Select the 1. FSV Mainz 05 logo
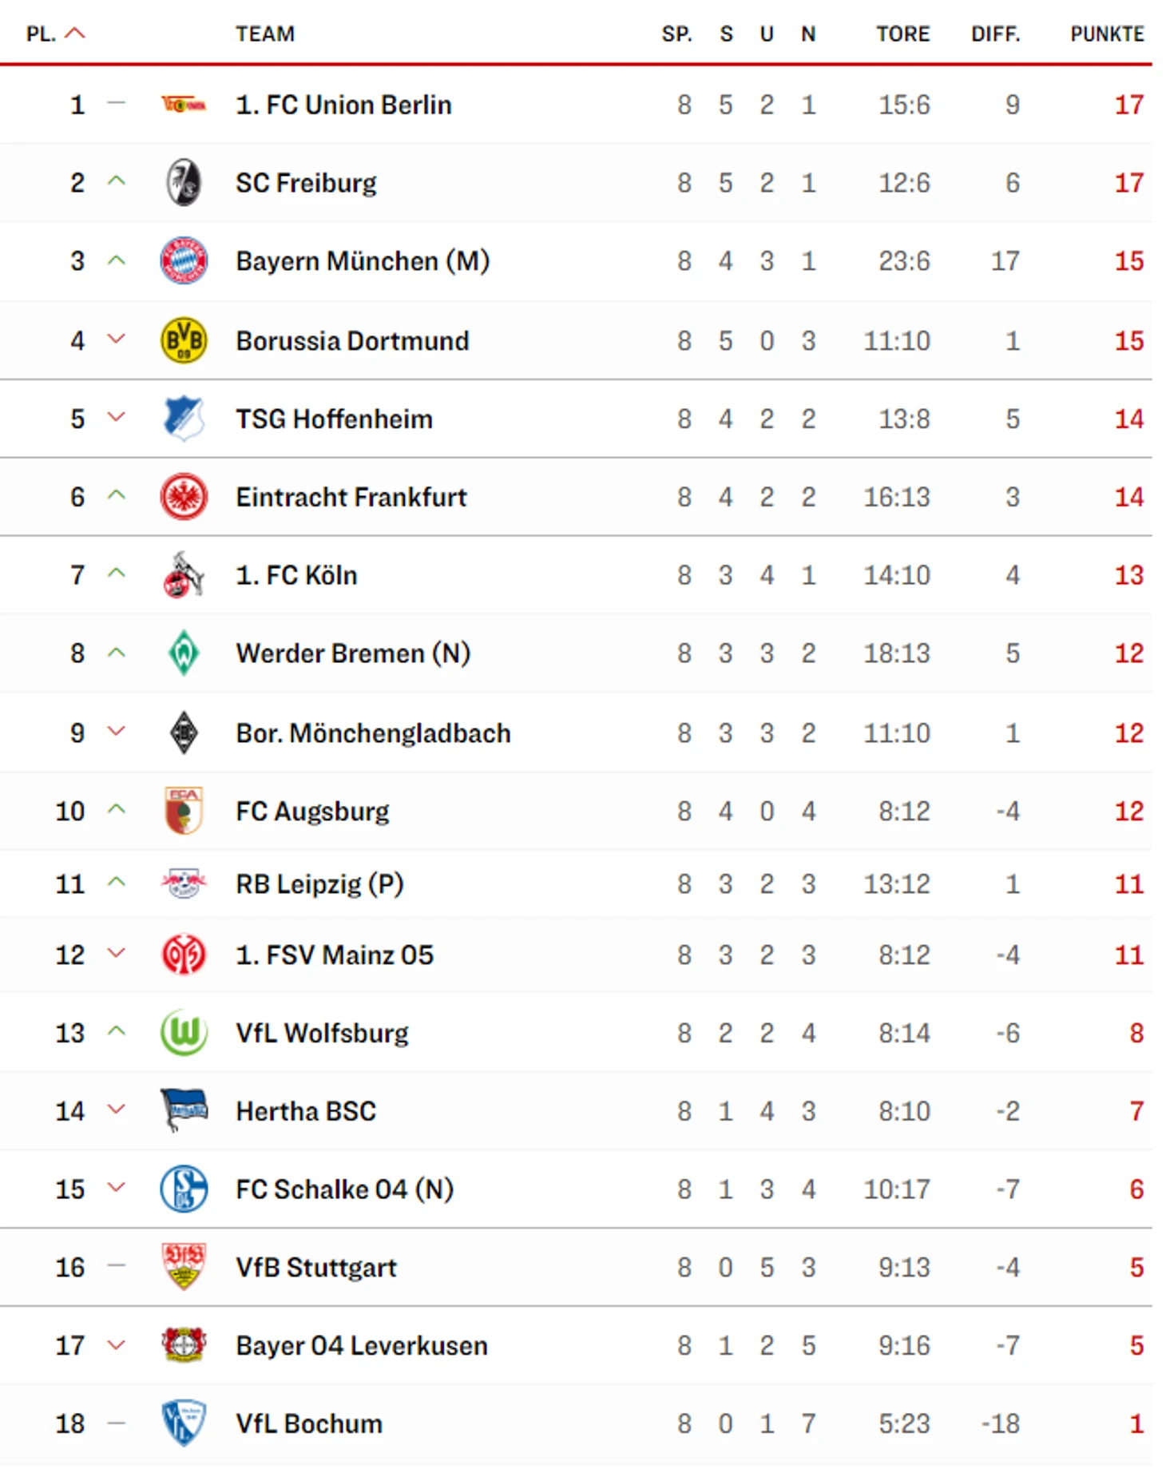1166x1477 pixels. pyautogui.click(x=184, y=955)
